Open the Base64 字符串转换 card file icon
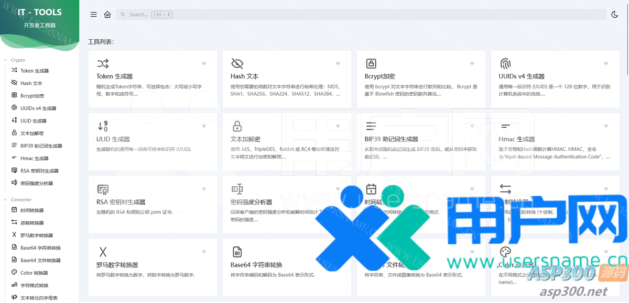Screen dimensions: 629x303 (x=237, y=252)
